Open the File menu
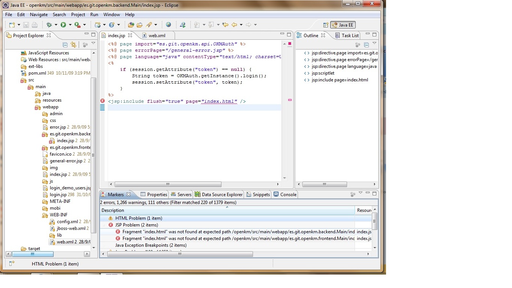This screenshot has width=512, height=288. 9,15
